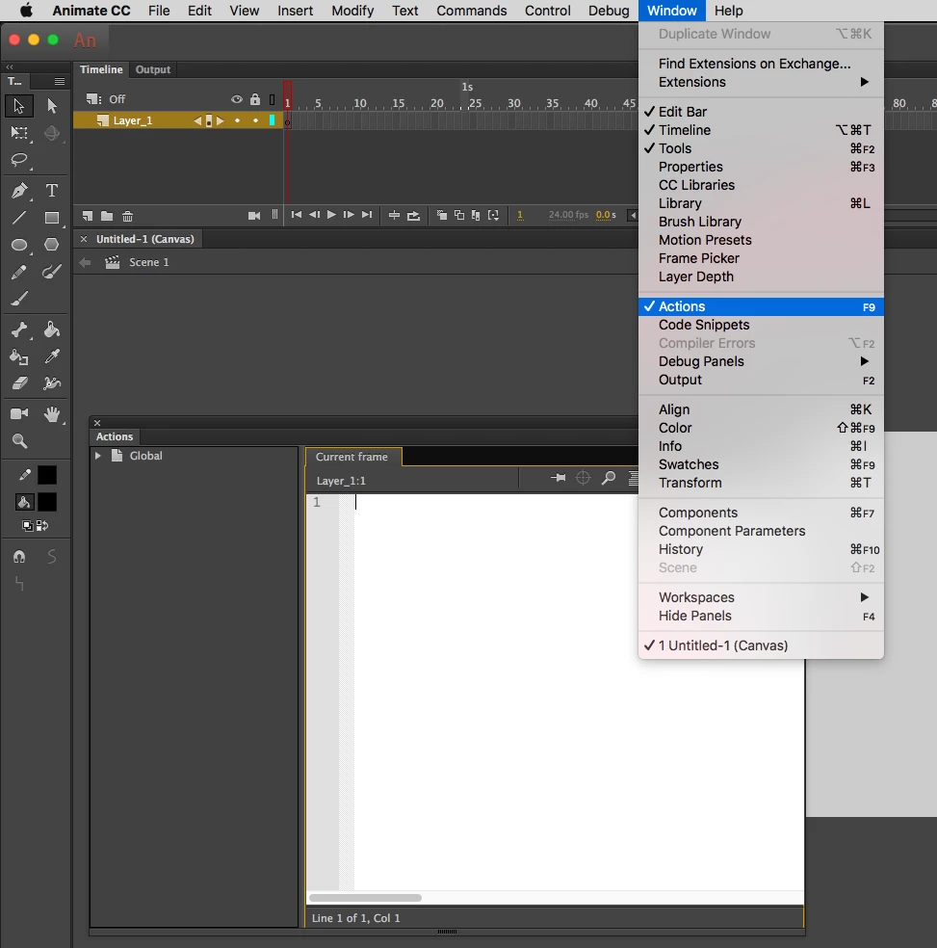Click the stroke color swatch
Image resolution: width=937 pixels, height=948 pixels.
click(47, 475)
